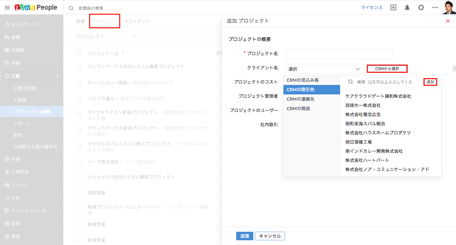This screenshot has height=245, width=456.
Task: Collapse the 工数 sidebar section
Action: pyautogui.click(x=58, y=76)
